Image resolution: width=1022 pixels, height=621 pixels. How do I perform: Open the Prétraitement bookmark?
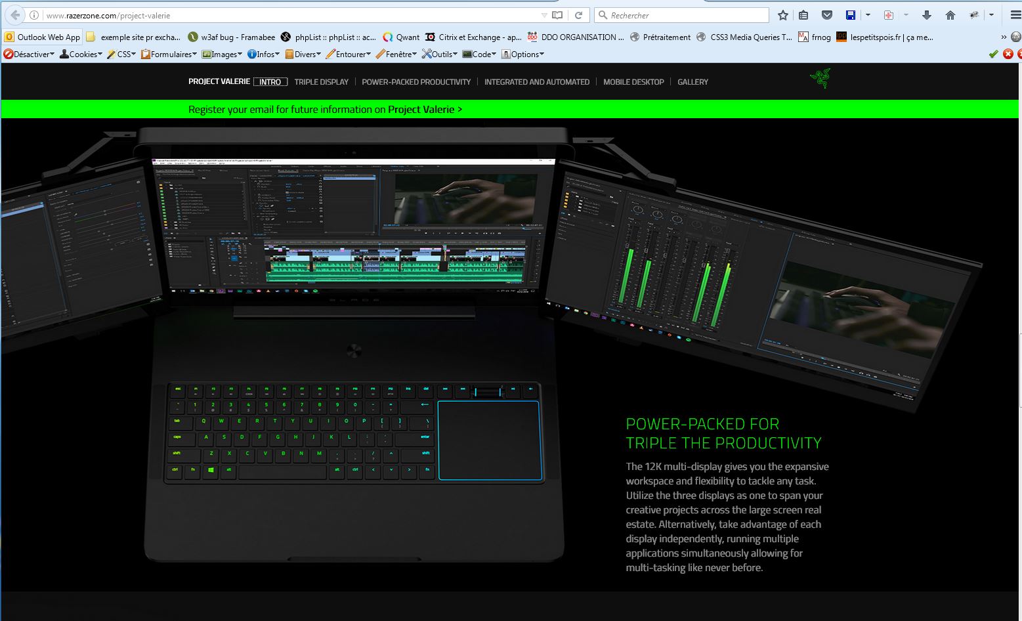click(660, 37)
